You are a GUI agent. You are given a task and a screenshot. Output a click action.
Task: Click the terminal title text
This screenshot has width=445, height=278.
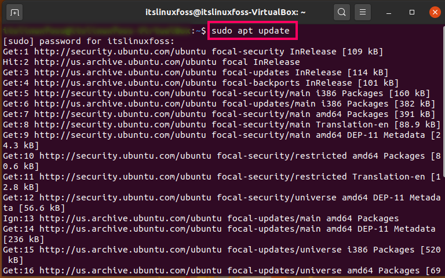[x=225, y=12]
